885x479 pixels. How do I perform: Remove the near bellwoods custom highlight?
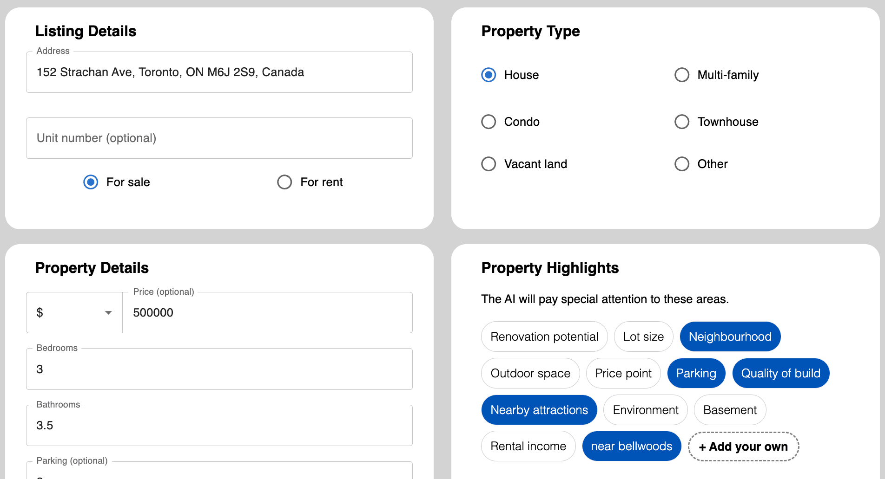coord(632,446)
